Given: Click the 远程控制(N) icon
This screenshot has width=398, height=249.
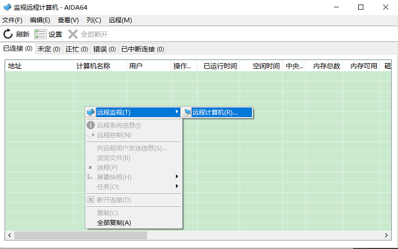Looking at the screenshot, I should tap(90, 135).
